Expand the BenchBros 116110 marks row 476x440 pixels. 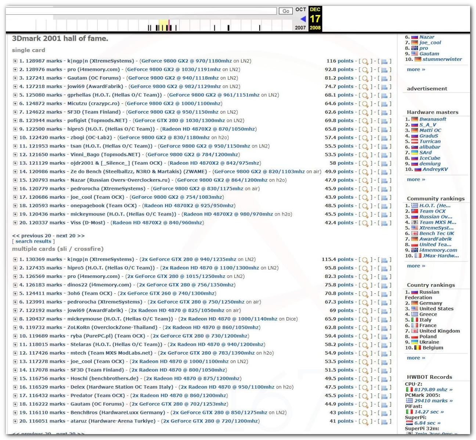click(x=15, y=412)
